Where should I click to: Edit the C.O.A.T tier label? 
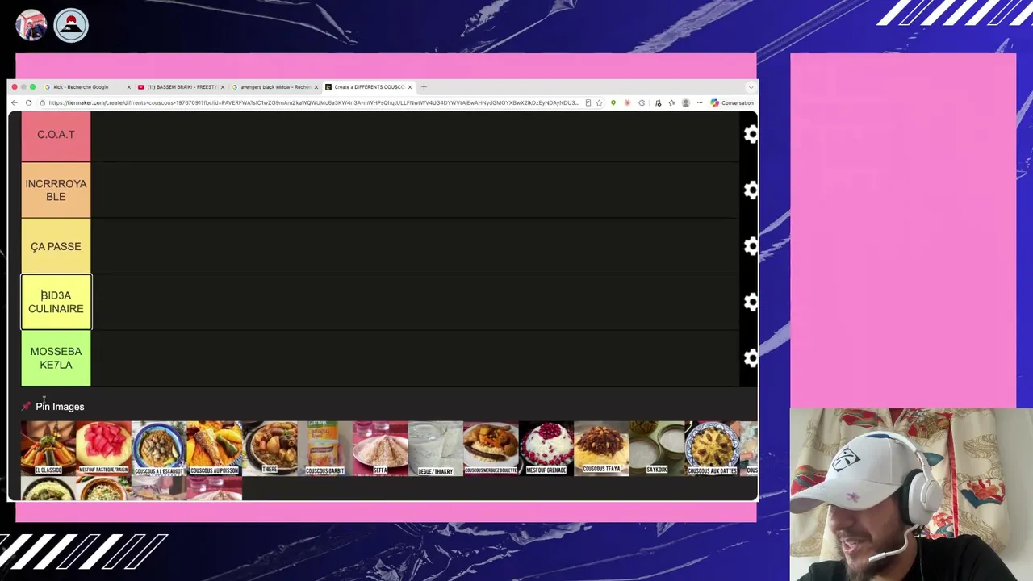[x=56, y=135]
